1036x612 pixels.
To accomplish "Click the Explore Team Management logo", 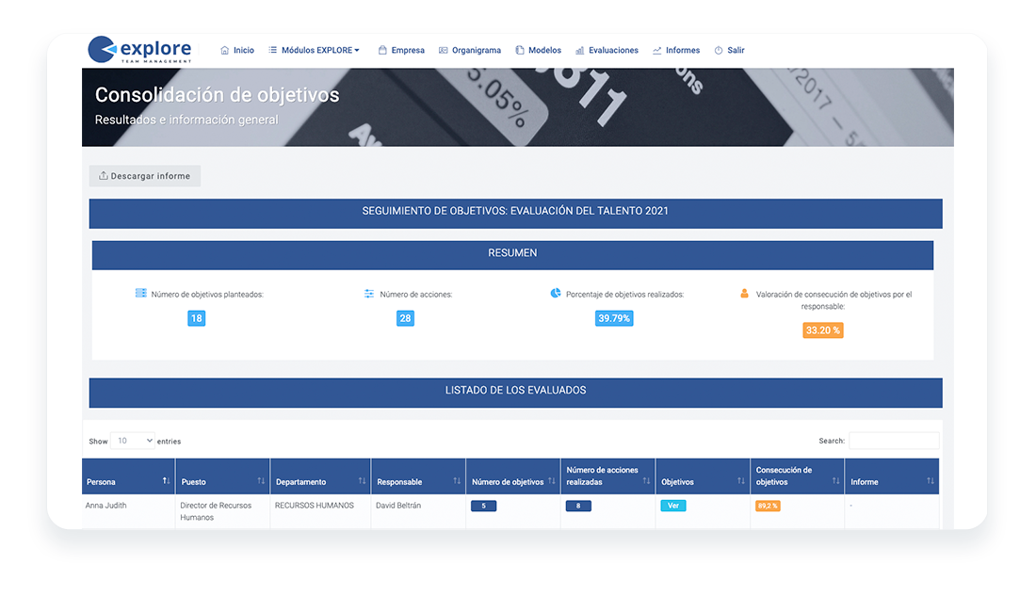I will point(139,50).
